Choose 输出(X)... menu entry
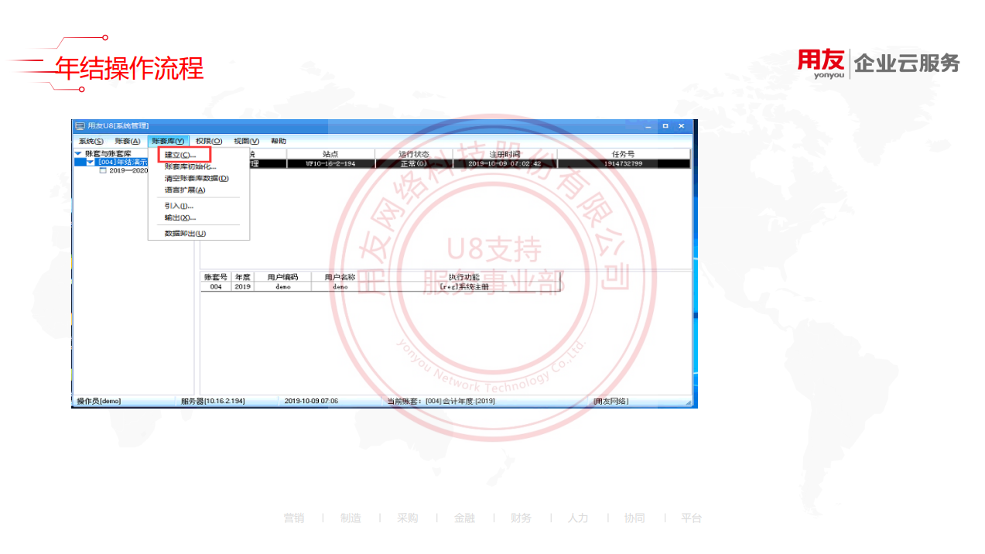 pos(180,217)
